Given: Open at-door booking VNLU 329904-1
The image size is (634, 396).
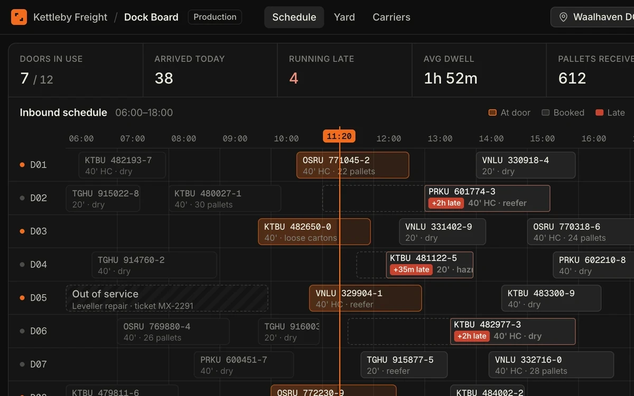Looking at the screenshot, I should point(366,298).
